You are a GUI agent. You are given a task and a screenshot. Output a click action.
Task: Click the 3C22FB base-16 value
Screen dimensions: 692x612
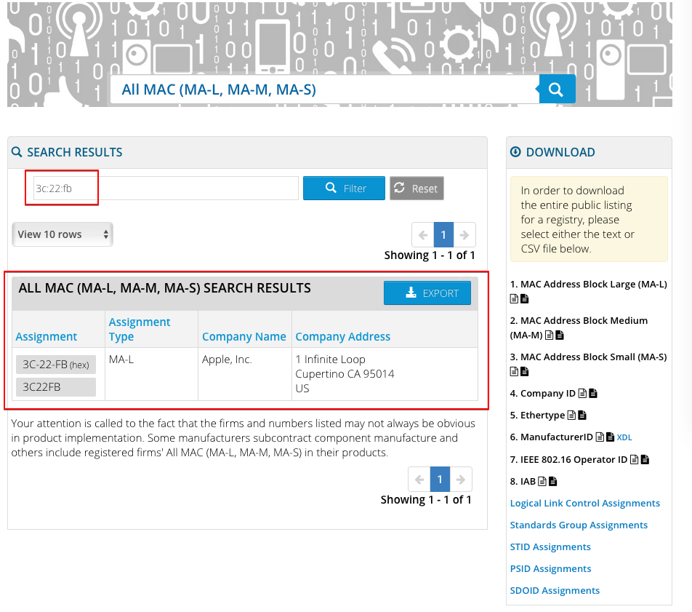coord(55,387)
